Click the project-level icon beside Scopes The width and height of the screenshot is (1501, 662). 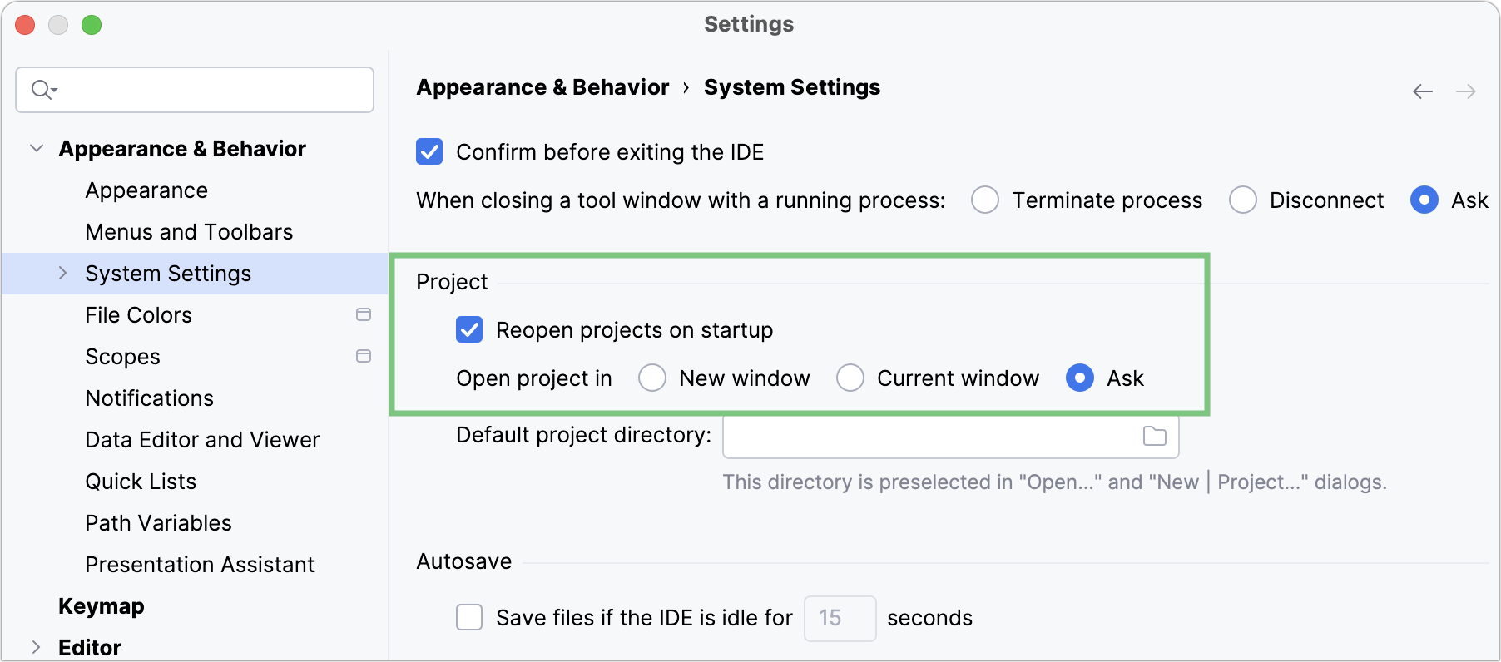(364, 356)
